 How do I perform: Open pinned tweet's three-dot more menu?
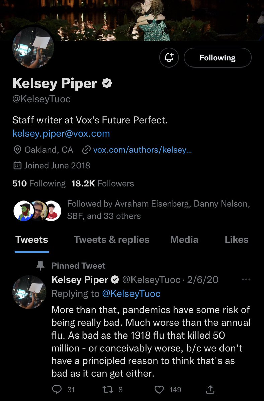246,280
